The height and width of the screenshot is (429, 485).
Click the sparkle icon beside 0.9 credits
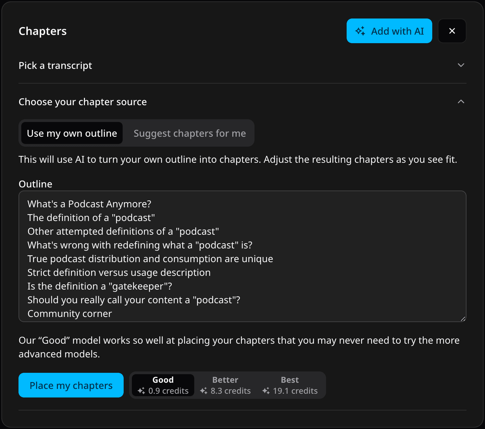click(x=141, y=391)
